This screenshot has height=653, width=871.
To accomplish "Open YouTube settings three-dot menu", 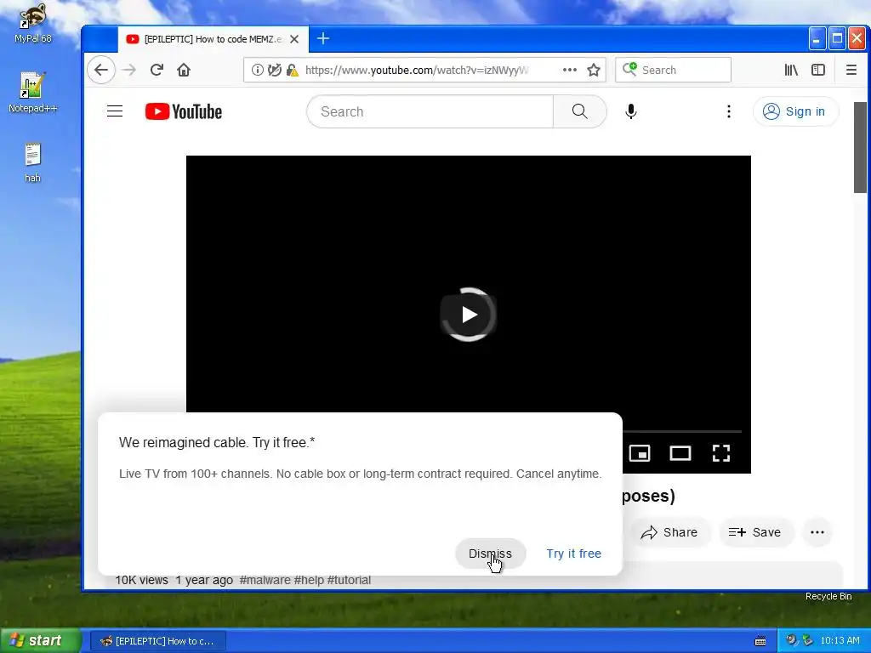I will [729, 111].
